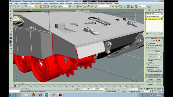Click the 'Скрыть' button

pos(150,63)
